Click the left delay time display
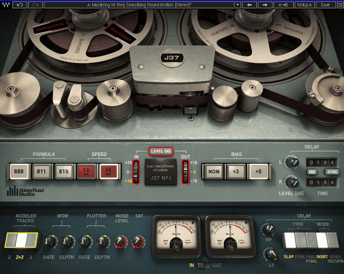The width and height of the screenshot is (344, 274). [x=321, y=162]
